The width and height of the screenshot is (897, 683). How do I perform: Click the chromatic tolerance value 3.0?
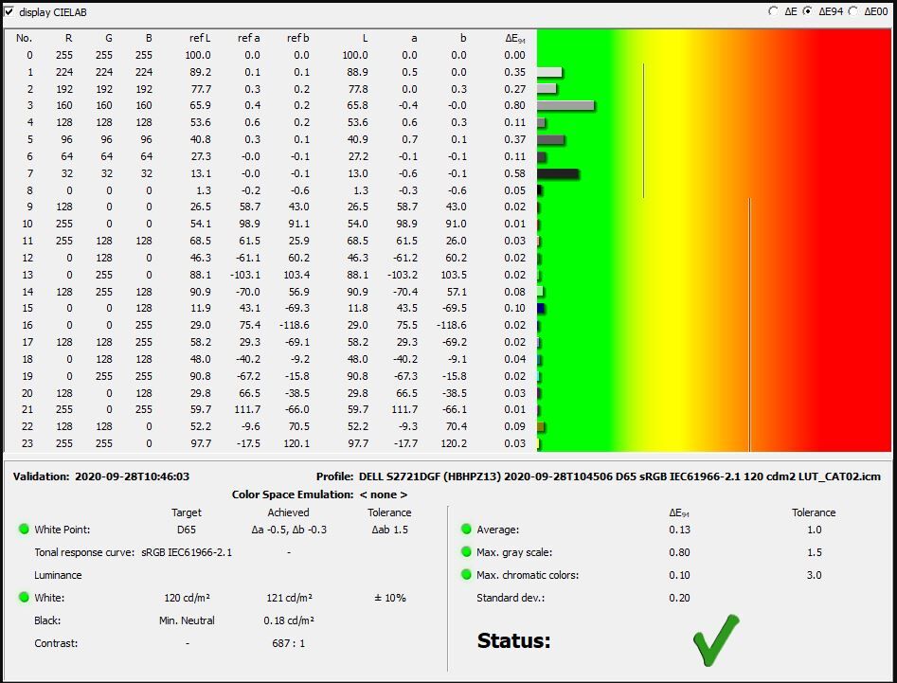click(814, 575)
